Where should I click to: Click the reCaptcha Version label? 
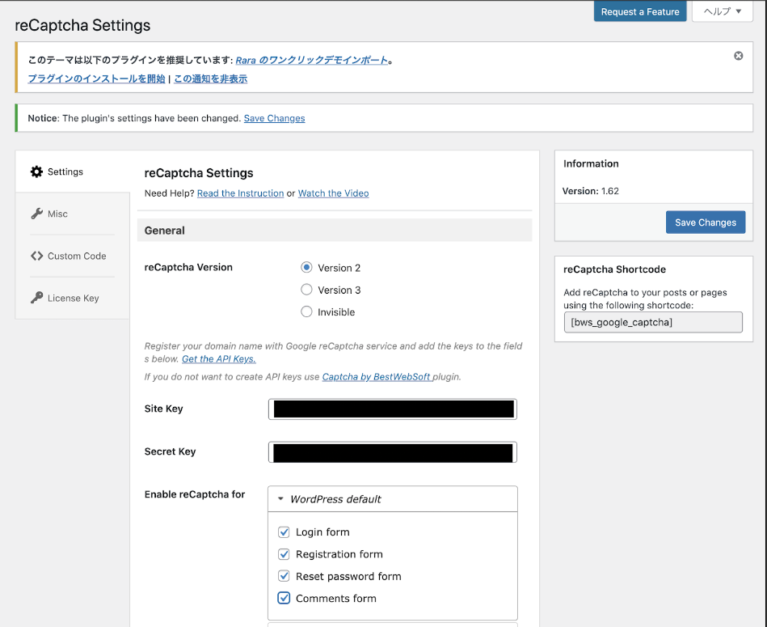click(188, 267)
